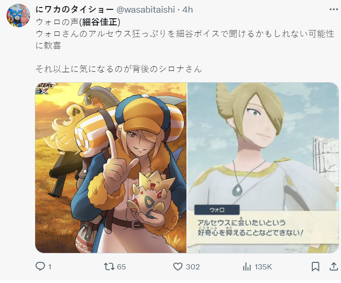Click tweet line mentioning シロナさん
This screenshot has width=341, height=283.
pyautogui.click(x=119, y=69)
